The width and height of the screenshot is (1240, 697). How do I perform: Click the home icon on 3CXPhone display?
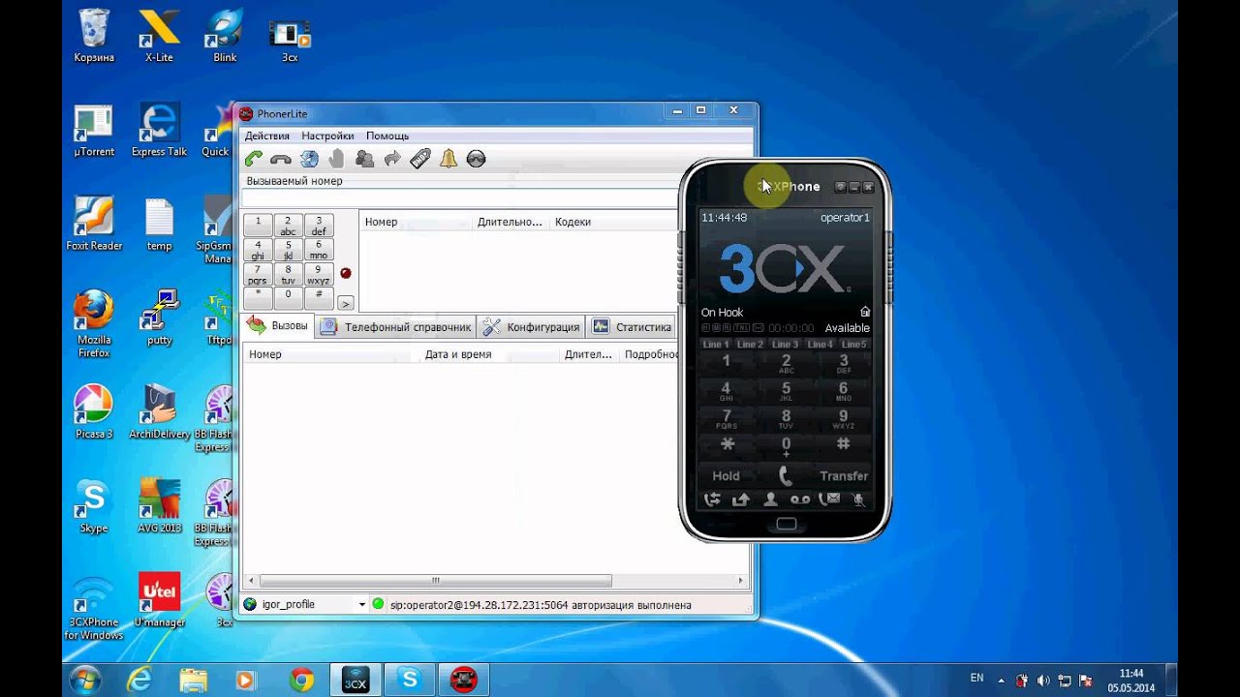pos(865,312)
